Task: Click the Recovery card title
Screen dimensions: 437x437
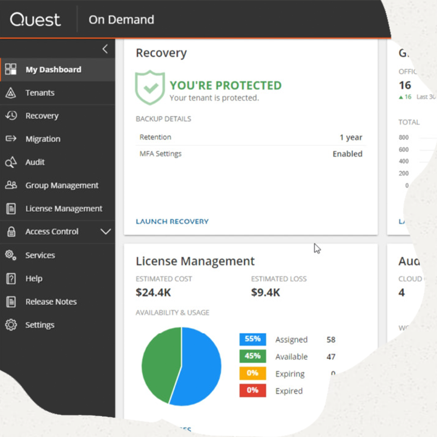Action: tap(161, 53)
